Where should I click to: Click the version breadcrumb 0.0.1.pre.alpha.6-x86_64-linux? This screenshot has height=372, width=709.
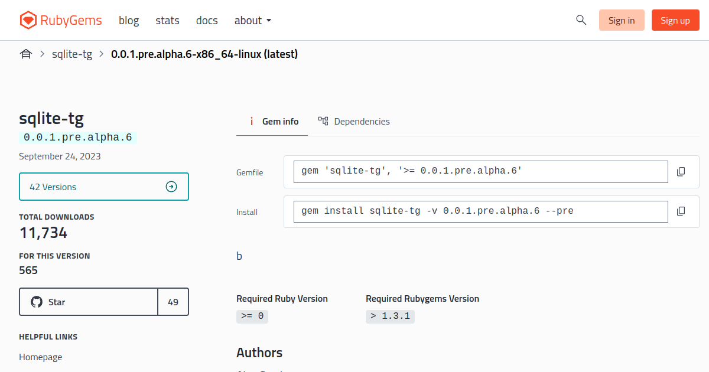tap(204, 54)
